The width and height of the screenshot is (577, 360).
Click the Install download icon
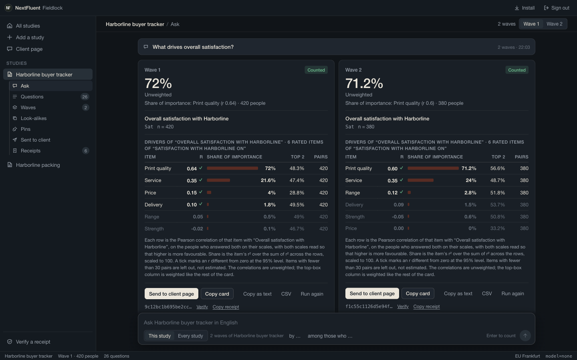(x=517, y=8)
